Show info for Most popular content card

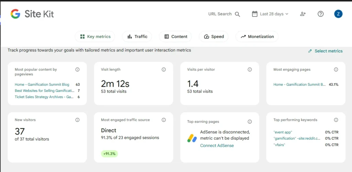(77, 70)
